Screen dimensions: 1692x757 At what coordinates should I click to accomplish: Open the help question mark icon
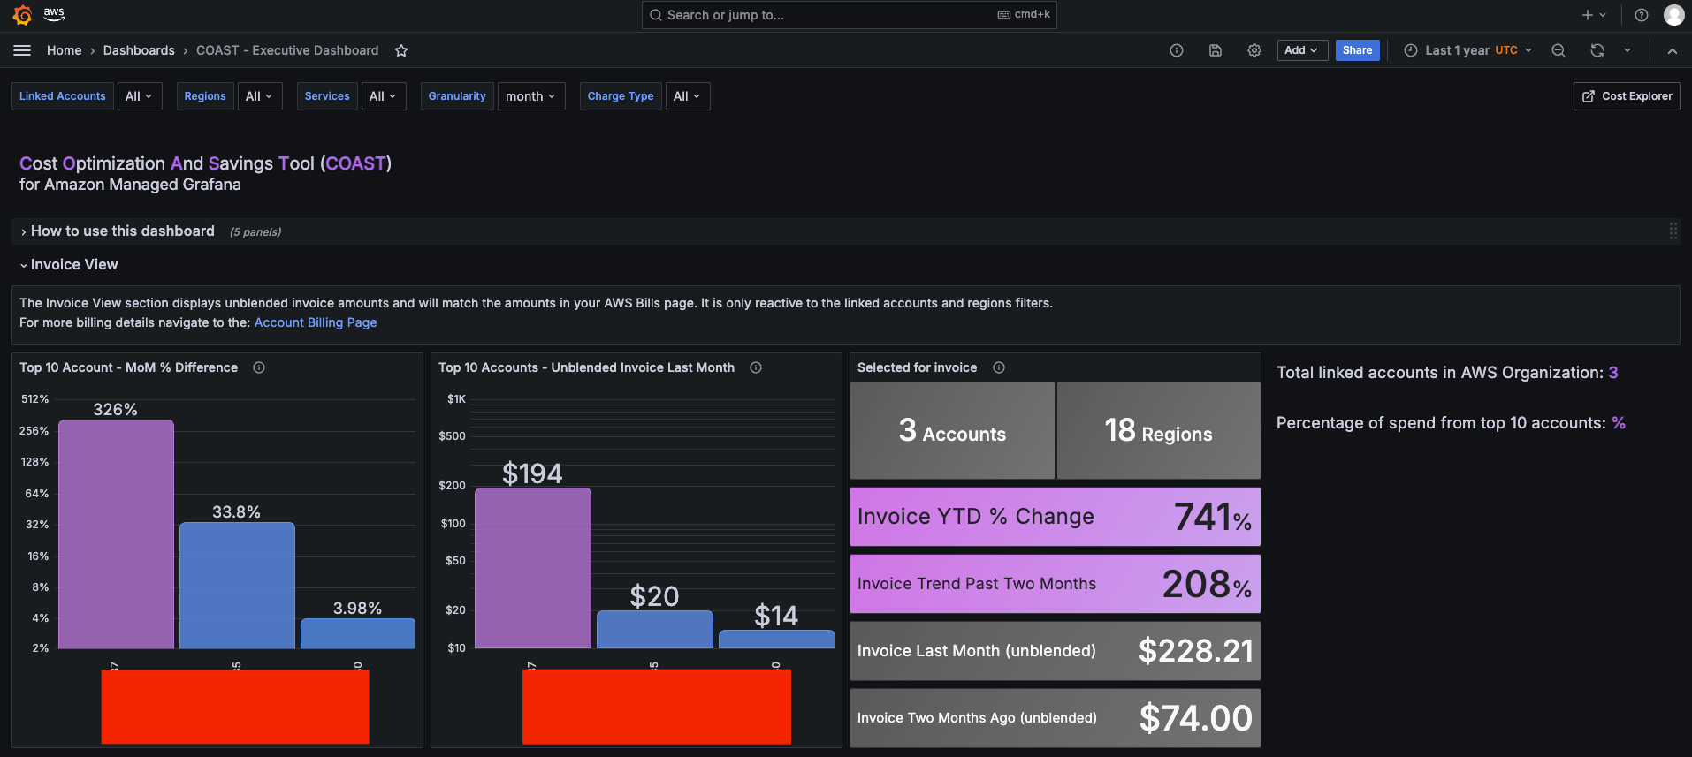coord(1642,15)
